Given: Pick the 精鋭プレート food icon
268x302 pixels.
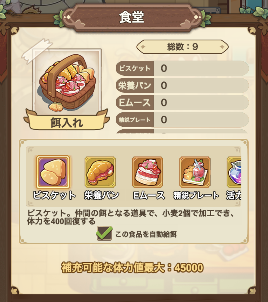Looking at the screenshot, I should point(195,172).
